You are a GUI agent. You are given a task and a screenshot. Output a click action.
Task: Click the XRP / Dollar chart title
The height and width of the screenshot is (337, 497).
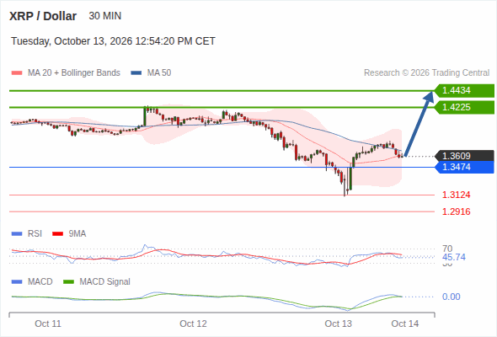coord(43,16)
